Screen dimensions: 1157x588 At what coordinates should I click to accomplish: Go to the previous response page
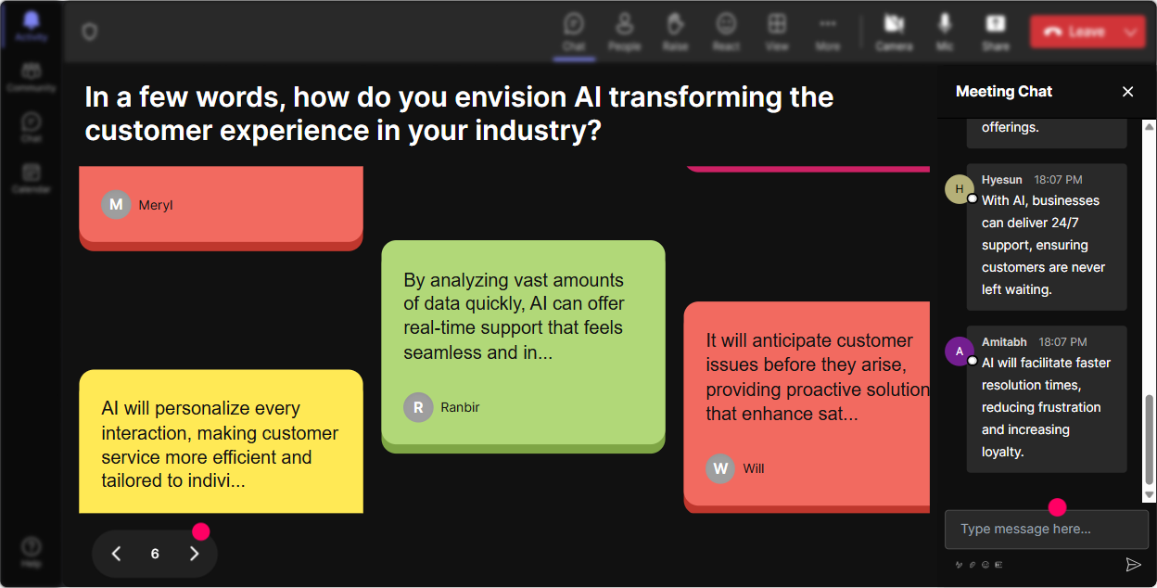(116, 554)
